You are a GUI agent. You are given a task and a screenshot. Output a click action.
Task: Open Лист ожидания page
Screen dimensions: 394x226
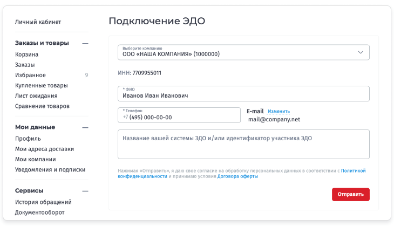(x=36, y=95)
